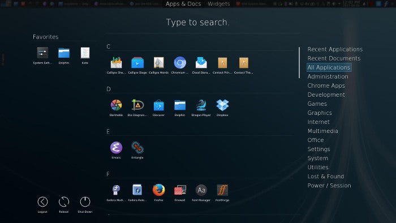
Task: Click the Reboot button
Action: tap(63, 204)
